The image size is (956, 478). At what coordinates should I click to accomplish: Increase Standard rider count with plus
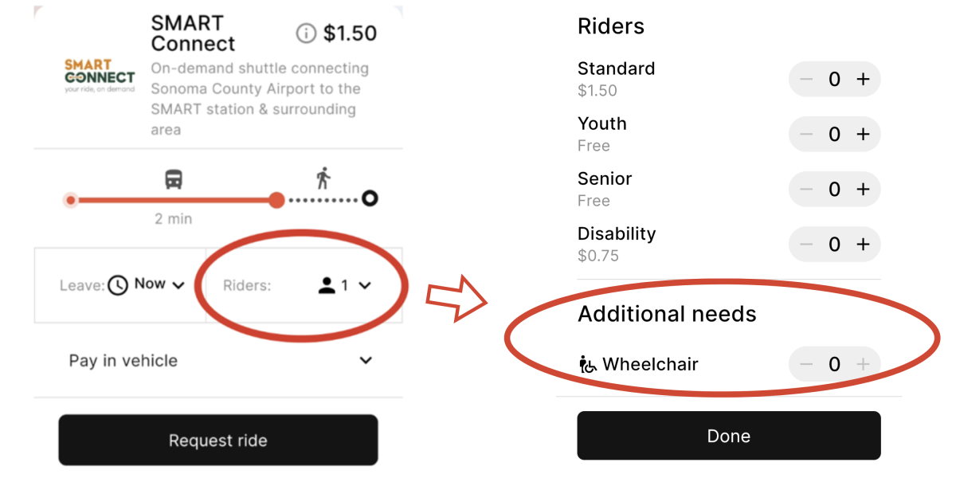click(x=863, y=79)
